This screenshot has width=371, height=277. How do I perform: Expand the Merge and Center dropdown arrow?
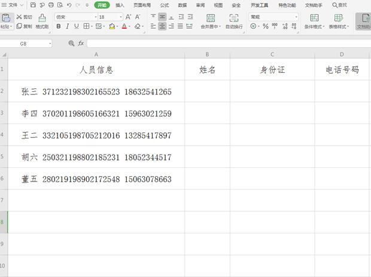click(x=220, y=26)
